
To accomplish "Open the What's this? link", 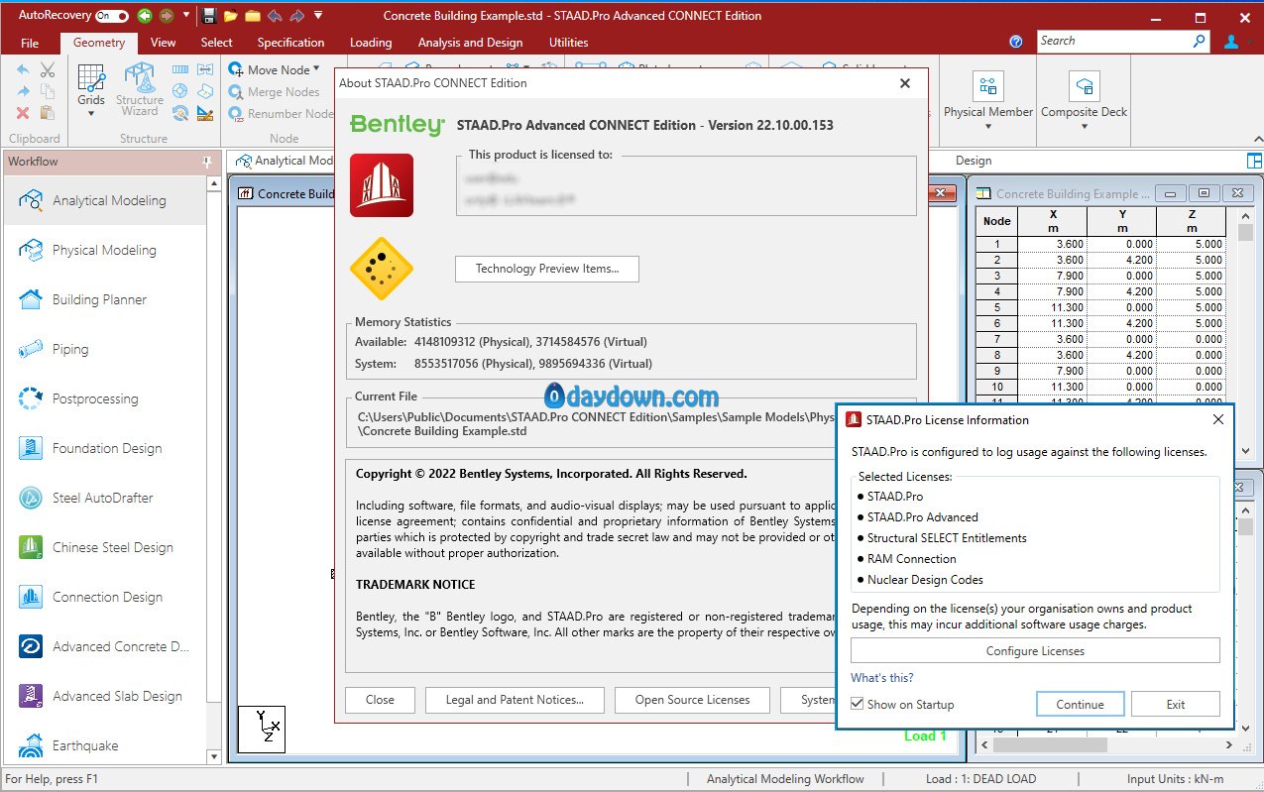I will pyautogui.click(x=882, y=678).
